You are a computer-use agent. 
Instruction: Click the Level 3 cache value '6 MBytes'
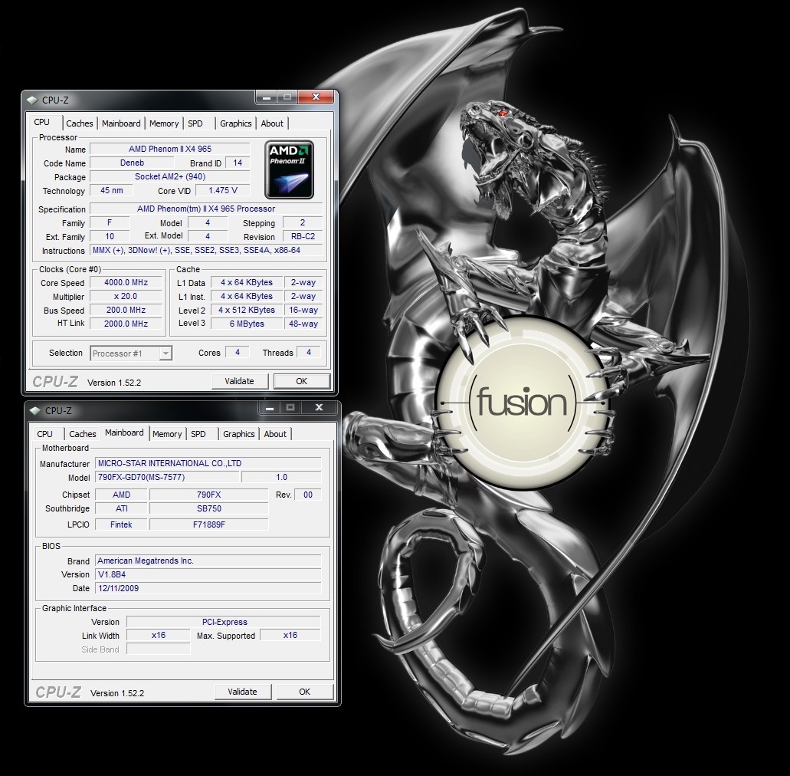(247, 324)
